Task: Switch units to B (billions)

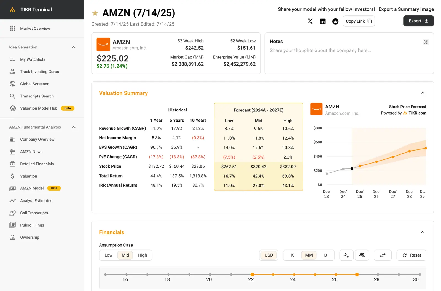Action: 325,255
